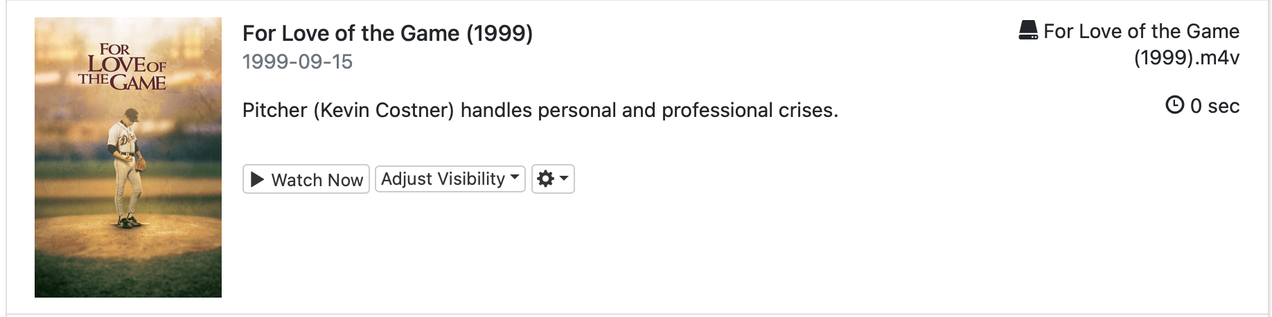Click the movie title For Love of the Game (1999)
1272x317 pixels.
(x=387, y=33)
